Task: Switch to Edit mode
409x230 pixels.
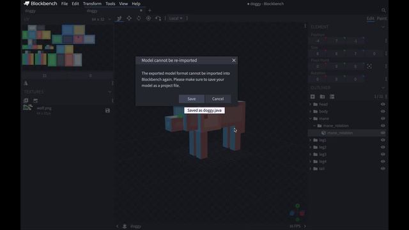Action: 371,19
